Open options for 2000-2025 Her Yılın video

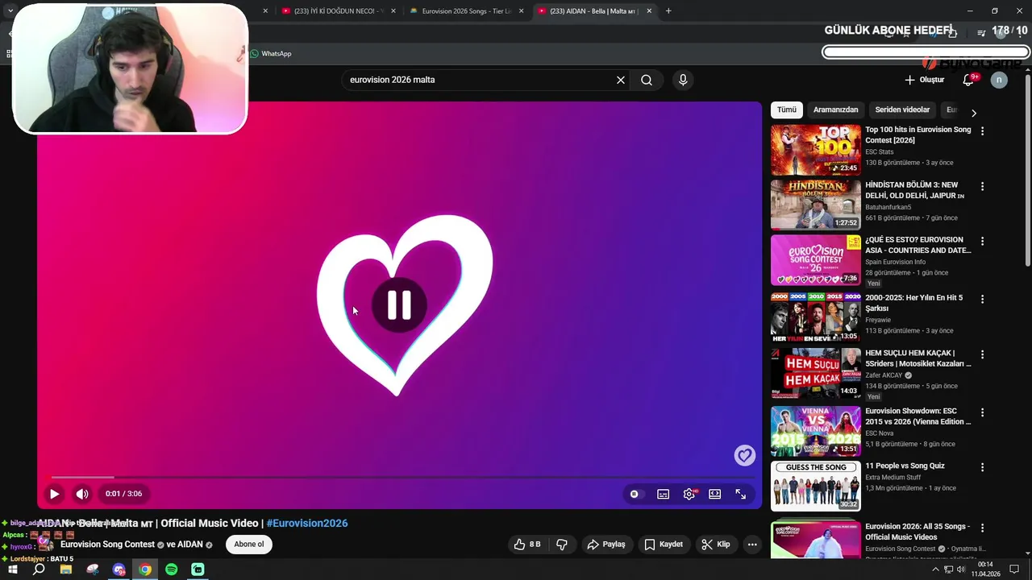(982, 299)
